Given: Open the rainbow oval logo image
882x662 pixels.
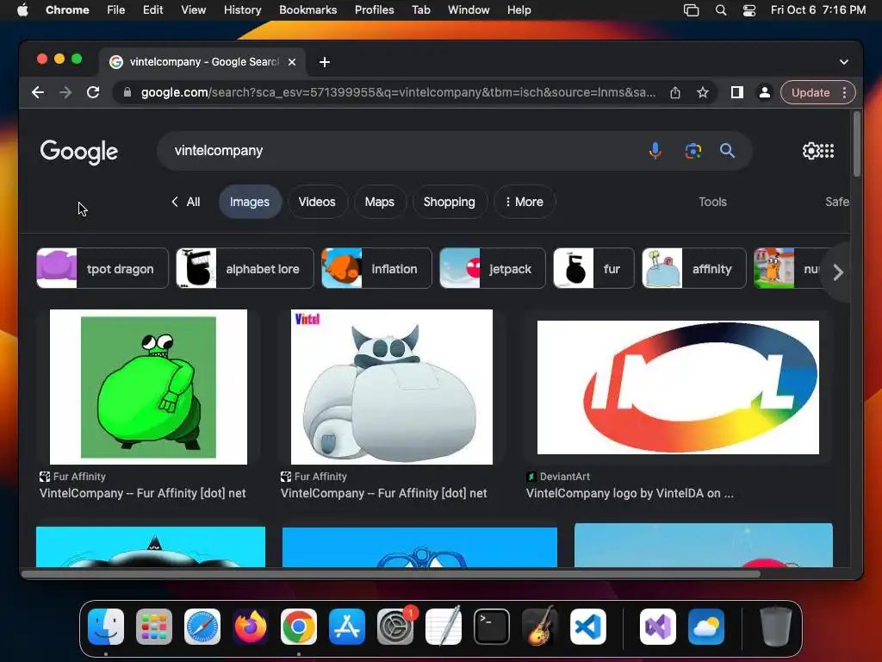Looking at the screenshot, I should [678, 387].
